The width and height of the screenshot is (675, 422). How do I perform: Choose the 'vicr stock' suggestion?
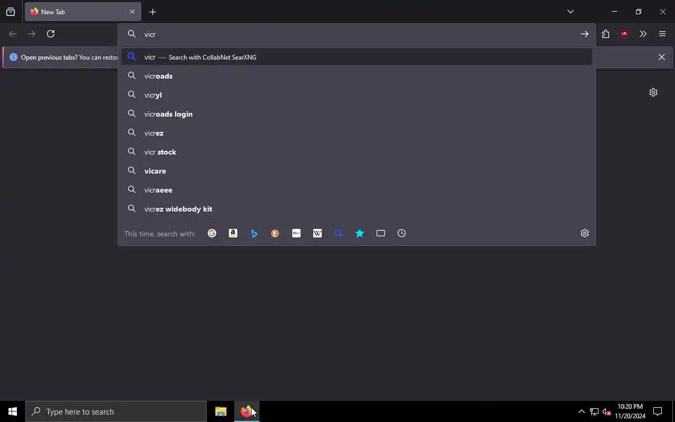(356, 152)
